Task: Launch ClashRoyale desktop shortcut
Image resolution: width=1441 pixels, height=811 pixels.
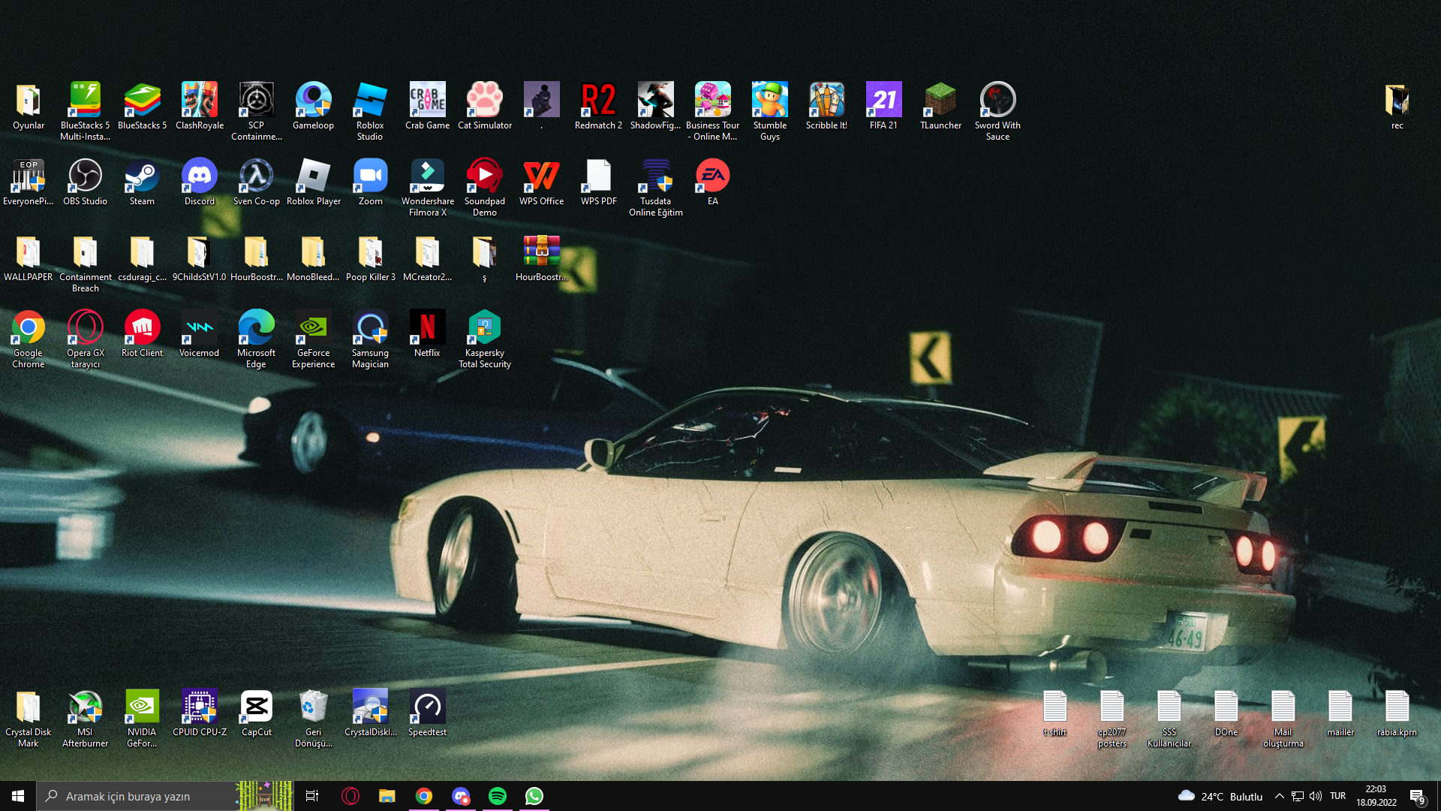Action: (199, 105)
